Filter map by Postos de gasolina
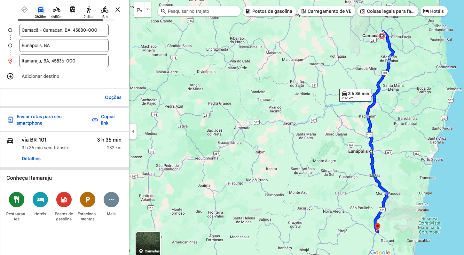464x255 pixels. 269,11
